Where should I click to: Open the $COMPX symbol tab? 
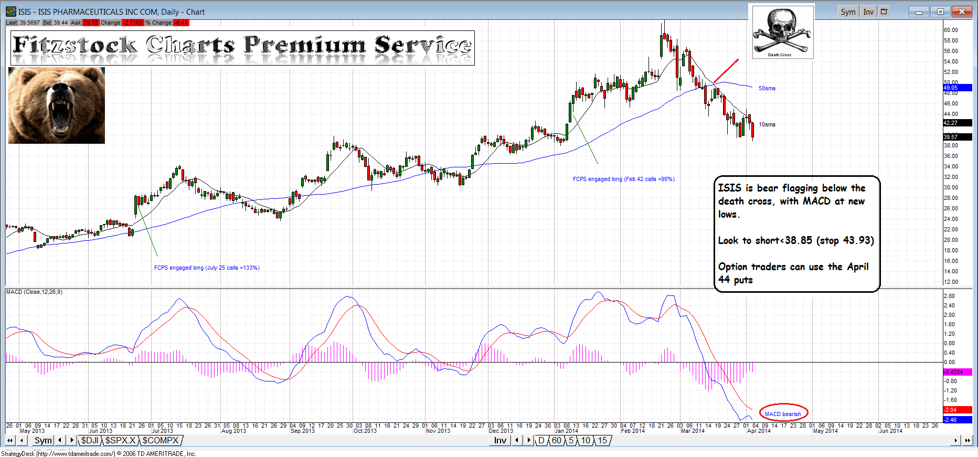tap(161, 441)
